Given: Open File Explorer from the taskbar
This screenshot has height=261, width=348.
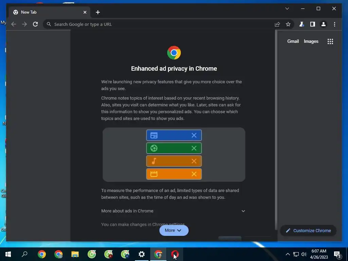Looking at the screenshot, I should (75, 254).
